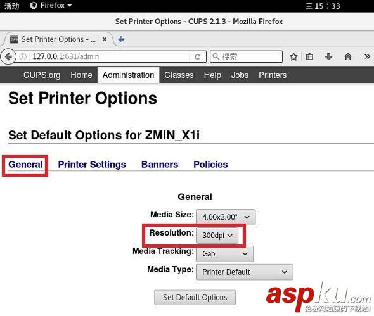The height and width of the screenshot is (316, 374).
Task: Show site information icon in address bar
Action: (x=23, y=57)
